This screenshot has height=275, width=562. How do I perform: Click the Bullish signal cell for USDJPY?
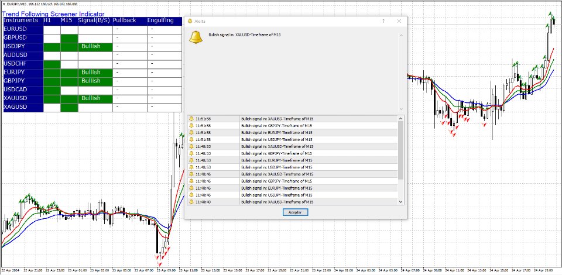click(x=95, y=47)
